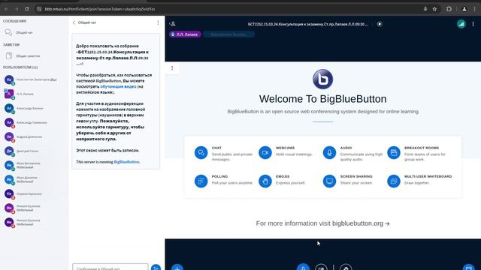Click the Multi-User Whiteboard feature icon
Viewport: 481px width, 270px height.
[x=394, y=181]
